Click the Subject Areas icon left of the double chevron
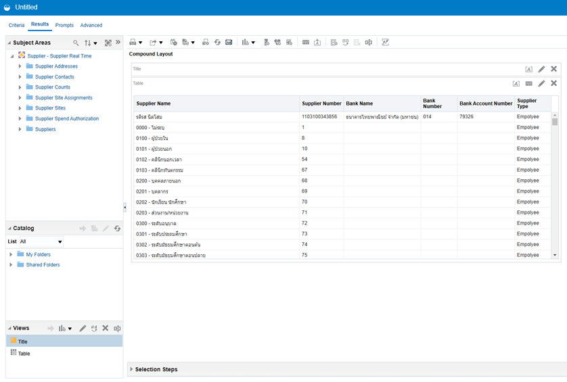Screen dimensions: 567x382 (108, 43)
